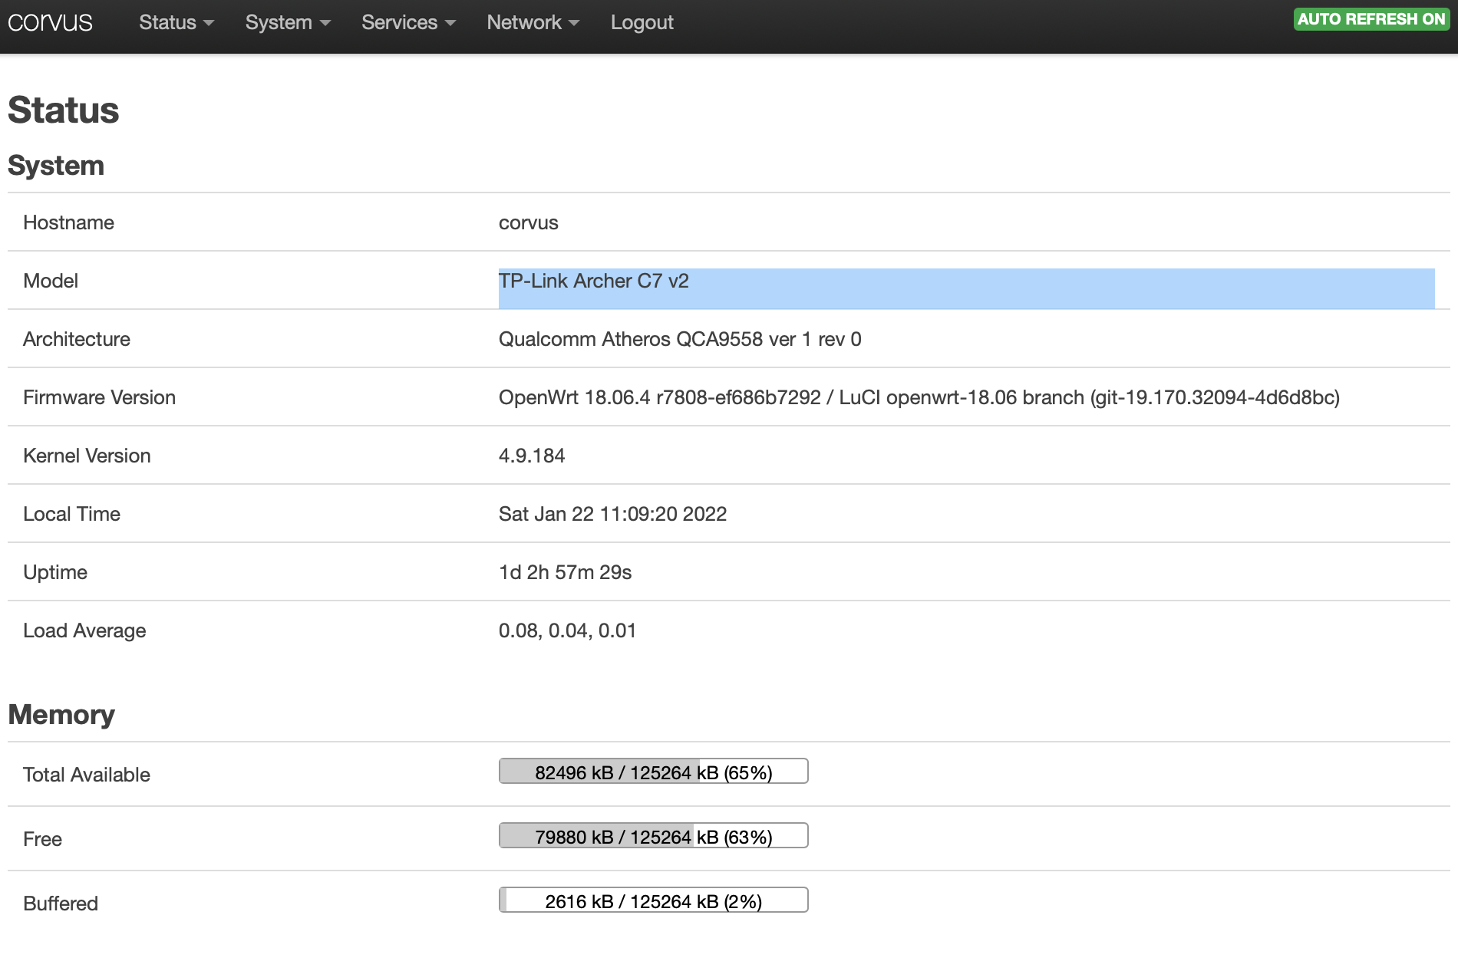Expand the Network dropdown menu
This screenshot has height=971, width=1458.
pos(533,22)
